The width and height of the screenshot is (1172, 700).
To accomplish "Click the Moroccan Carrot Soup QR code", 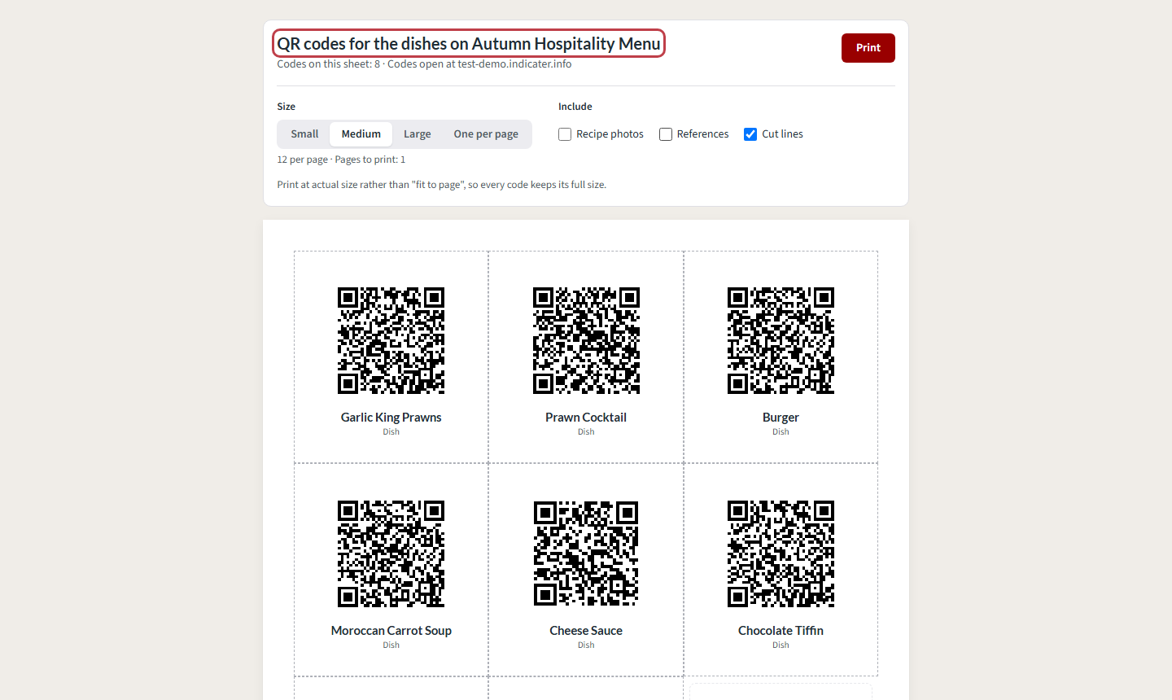I will point(391,553).
